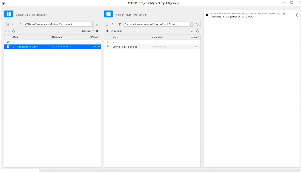Expand the remote path dropdown
The width and height of the screenshot is (301, 172).
pyautogui.click(x=192, y=24)
